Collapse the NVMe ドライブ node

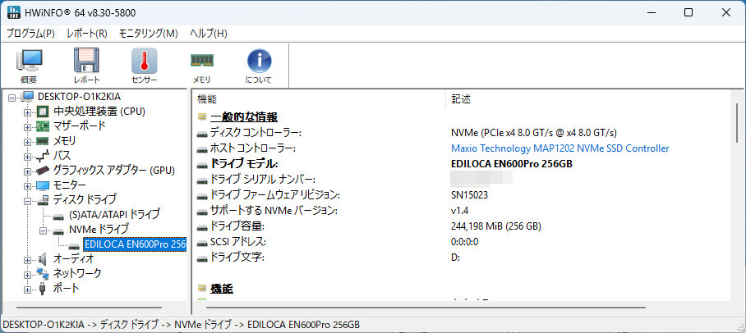(x=44, y=230)
